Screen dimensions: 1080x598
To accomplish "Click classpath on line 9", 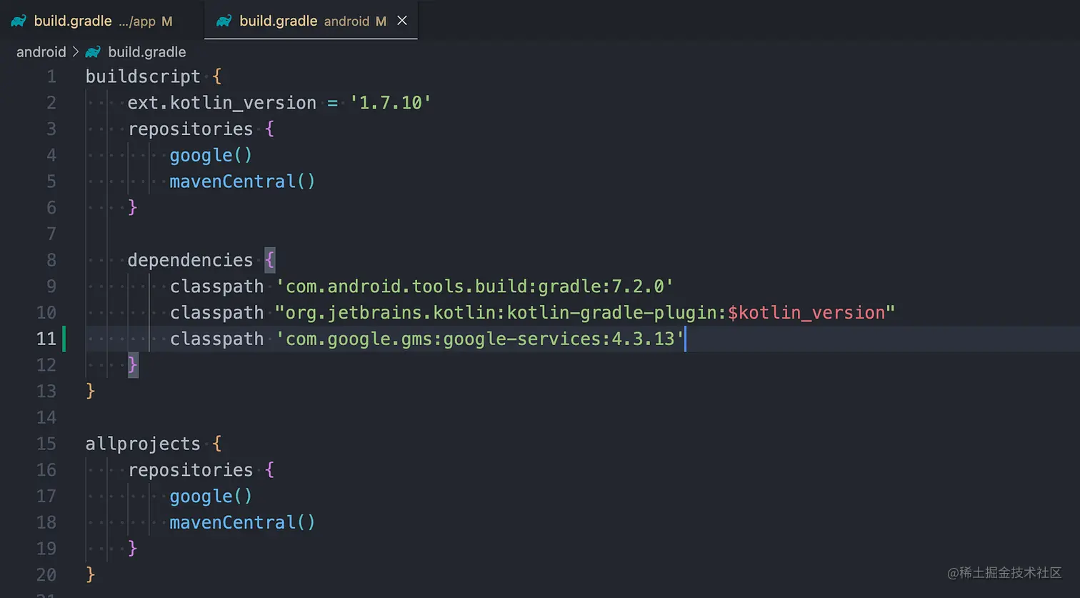I will coord(217,286).
